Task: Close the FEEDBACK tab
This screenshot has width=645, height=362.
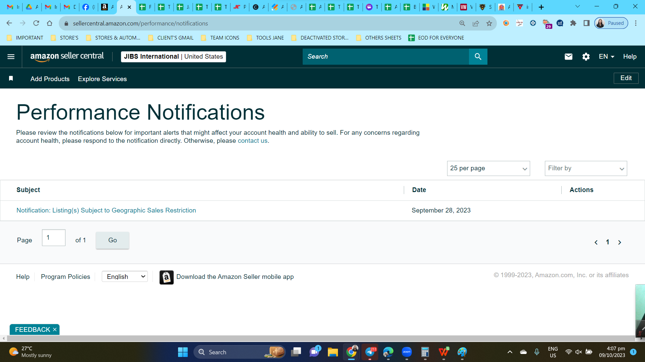Action: pos(55,330)
